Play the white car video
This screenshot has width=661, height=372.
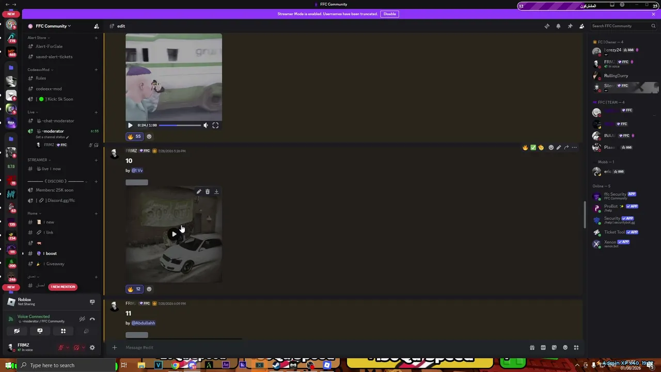coord(174,234)
